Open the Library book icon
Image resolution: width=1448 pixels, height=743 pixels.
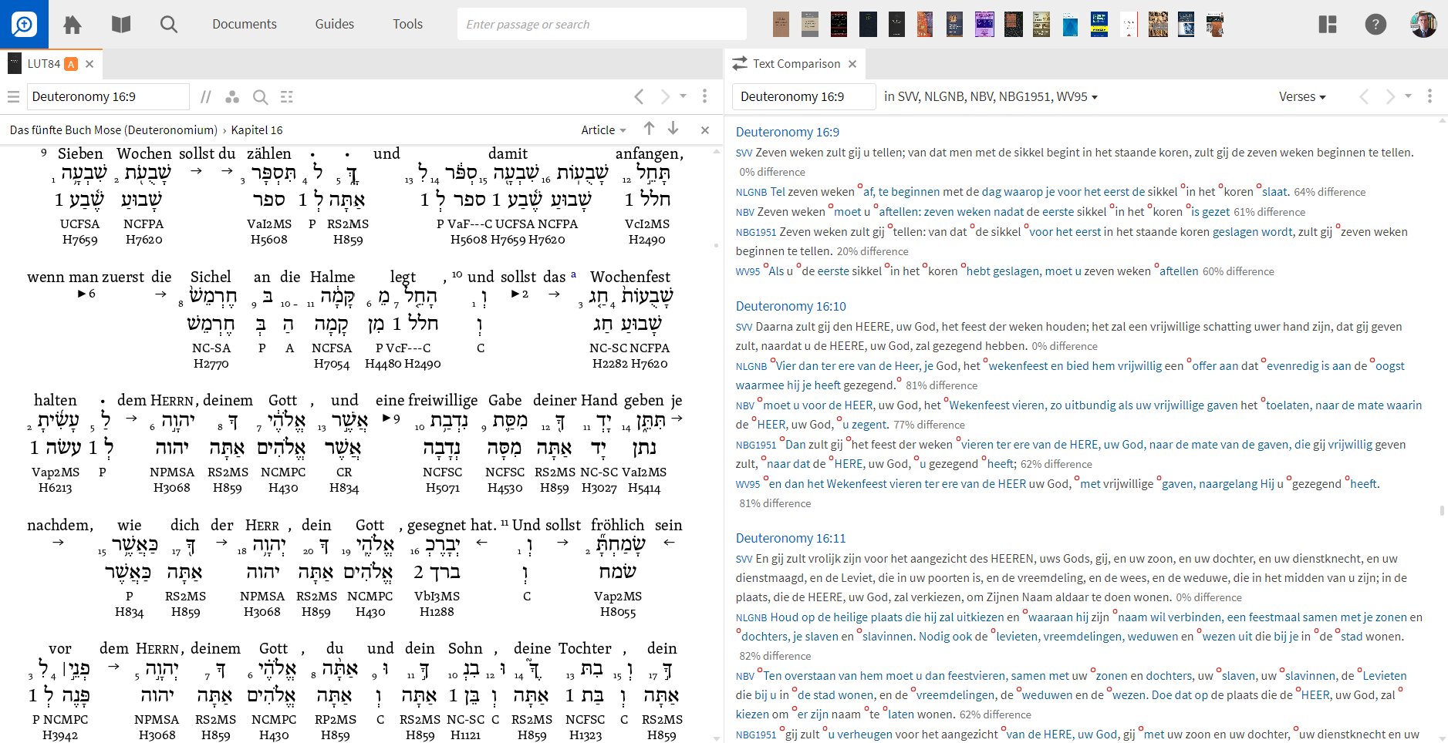click(x=121, y=25)
